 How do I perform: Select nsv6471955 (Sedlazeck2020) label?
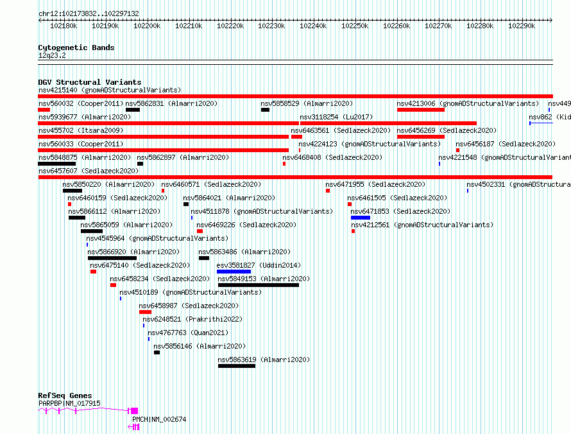coord(375,184)
